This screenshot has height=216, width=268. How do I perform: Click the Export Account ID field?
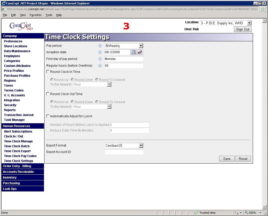point(124,152)
